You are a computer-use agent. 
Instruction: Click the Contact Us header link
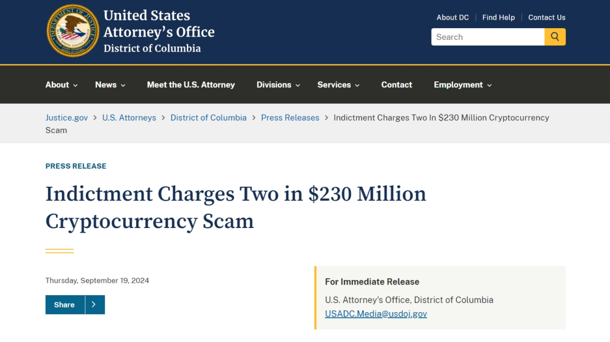[x=547, y=17]
